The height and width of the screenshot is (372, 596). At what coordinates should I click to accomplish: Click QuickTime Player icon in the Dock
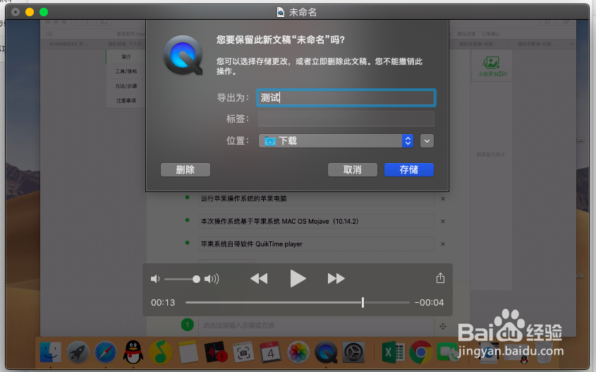click(x=326, y=352)
